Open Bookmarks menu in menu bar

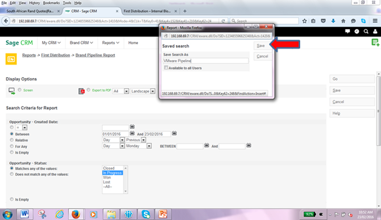(x=51, y=3)
